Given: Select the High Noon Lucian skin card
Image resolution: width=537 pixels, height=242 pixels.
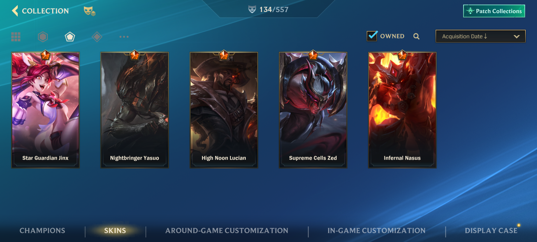Looking at the screenshot, I should coord(224,110).
